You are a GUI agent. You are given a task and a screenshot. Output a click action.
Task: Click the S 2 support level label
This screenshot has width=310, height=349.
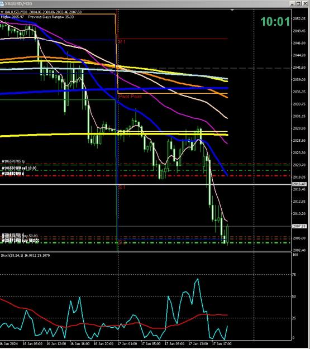click(x=122, y=242)
